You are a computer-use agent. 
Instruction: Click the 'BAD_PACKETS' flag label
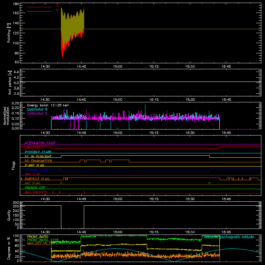(36, 192)
